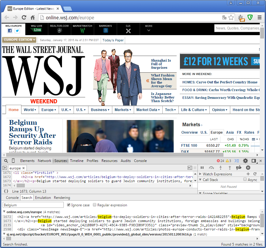
Task: Open the Market Data navigation dropdown
Action: [148, 110]
